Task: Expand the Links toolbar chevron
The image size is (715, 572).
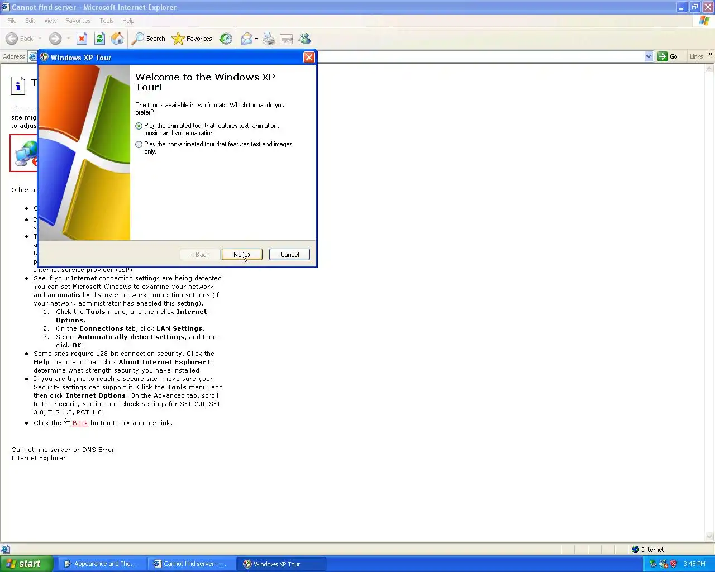Action: 710,54
